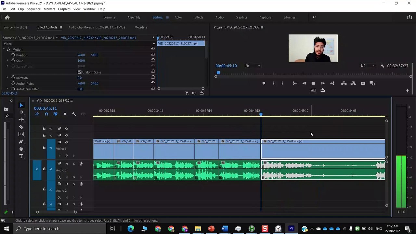Toggle visibility of track V2
This screenshot has height=234, width=416.
[x=67, y=135]
